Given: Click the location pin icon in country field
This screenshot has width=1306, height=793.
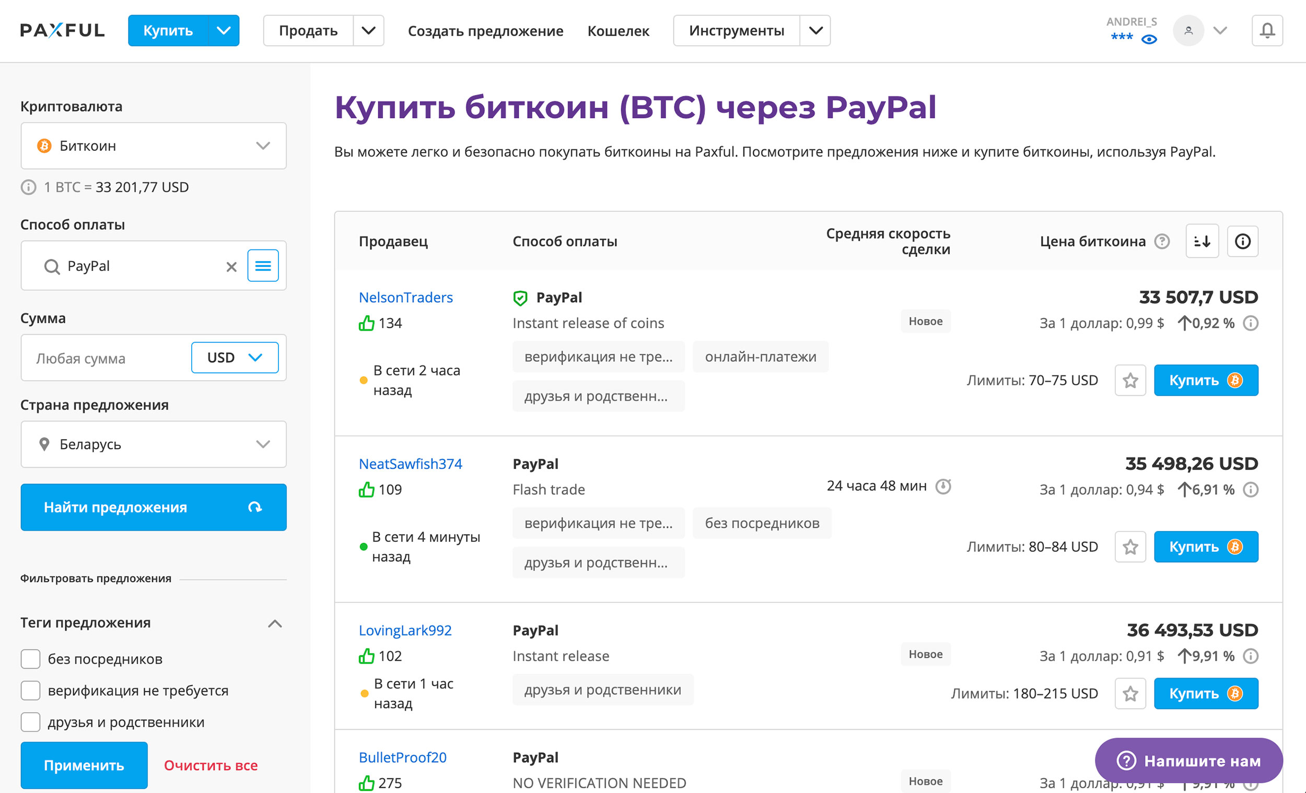Looking at the screenshot, I should pos(44,444).
